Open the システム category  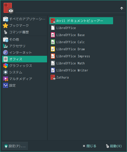point(25,72)
